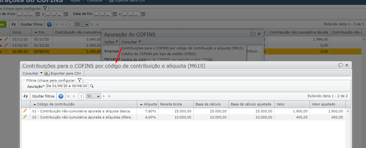The width and height of the screenshot is (366, 148).
Task: Refresh the background Apurações list
Action: click(13, 24)
